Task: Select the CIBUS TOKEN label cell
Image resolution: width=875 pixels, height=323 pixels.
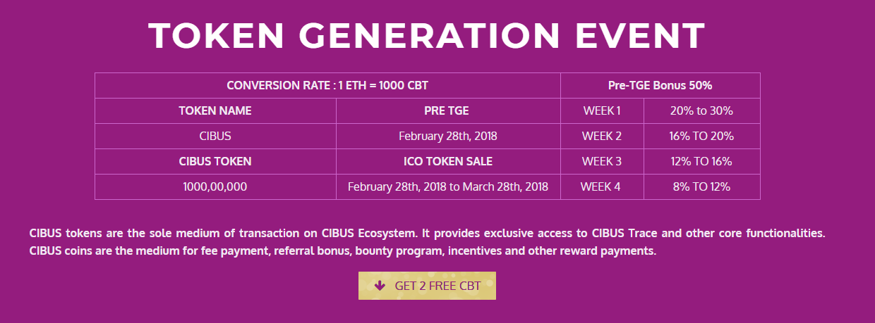Action: click(215, 161)
